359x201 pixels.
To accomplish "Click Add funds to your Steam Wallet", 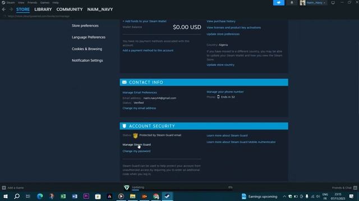I will click(145, 21).
